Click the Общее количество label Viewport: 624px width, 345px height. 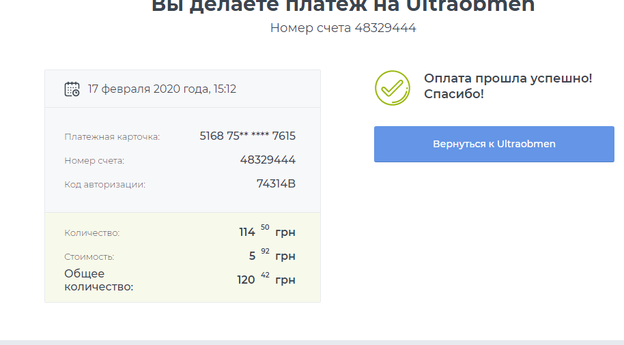pyautogui.click(x=99, y=280)
